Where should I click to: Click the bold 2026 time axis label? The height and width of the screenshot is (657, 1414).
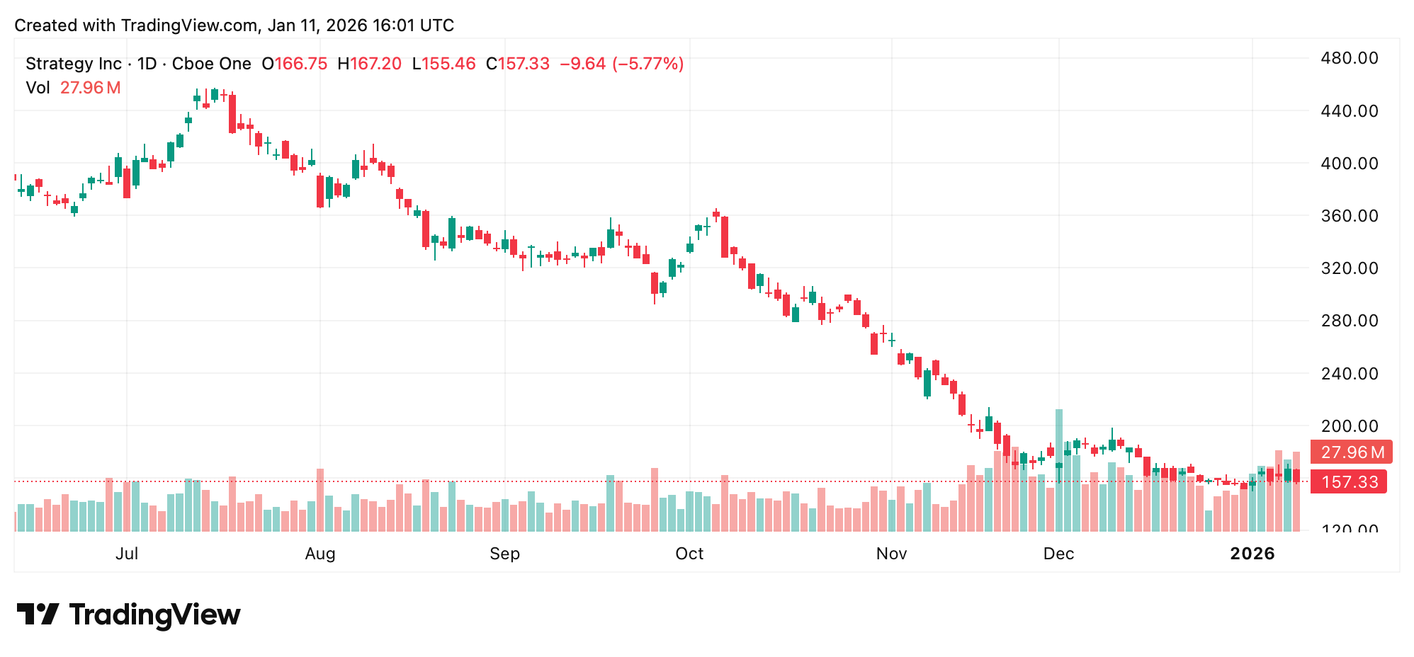(x=1252, y=554)
